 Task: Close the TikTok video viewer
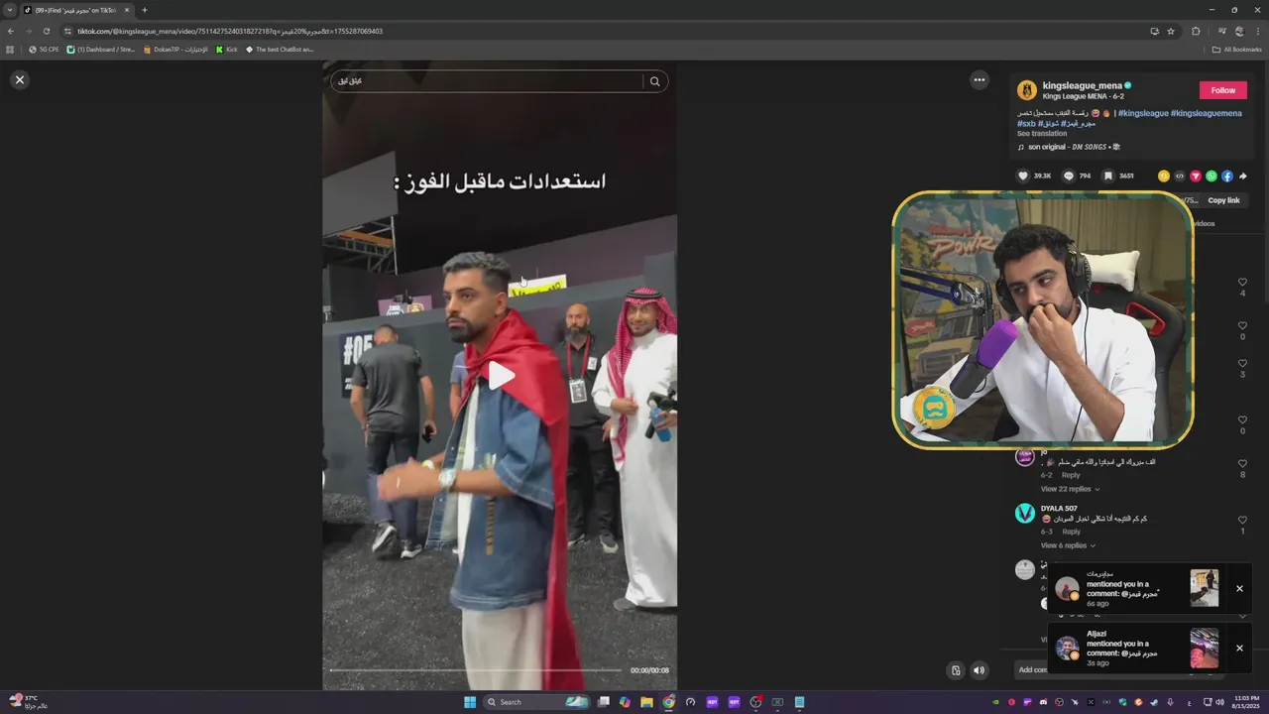point(19,79)
